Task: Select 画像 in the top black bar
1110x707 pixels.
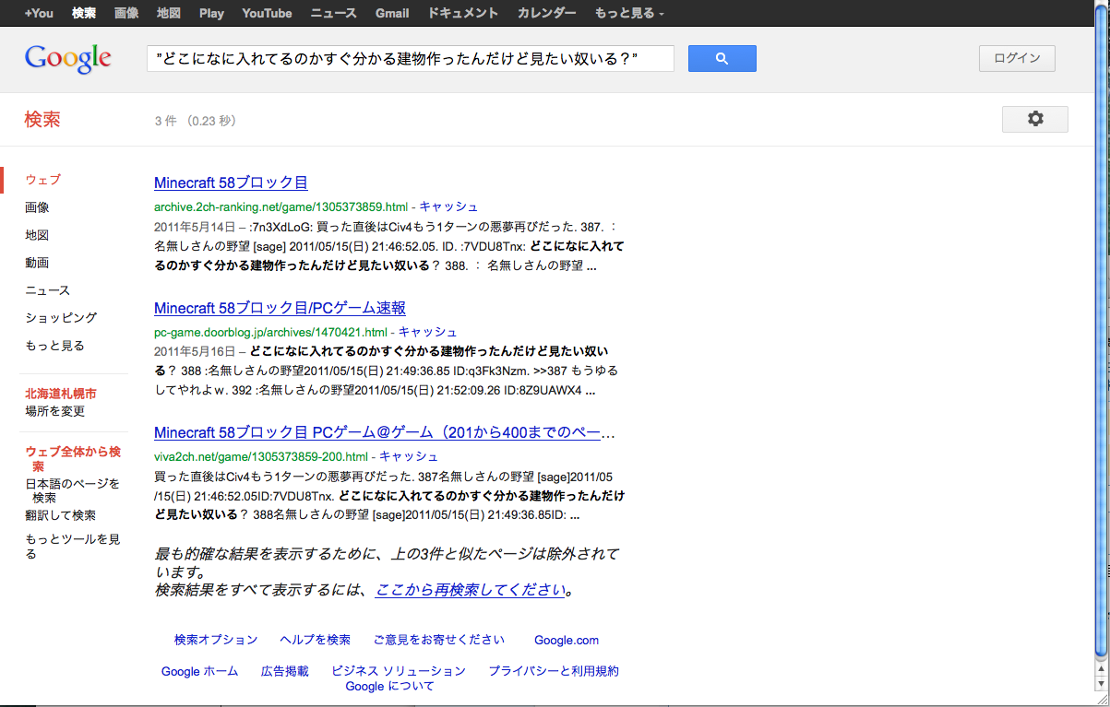Action: (126, 13)
